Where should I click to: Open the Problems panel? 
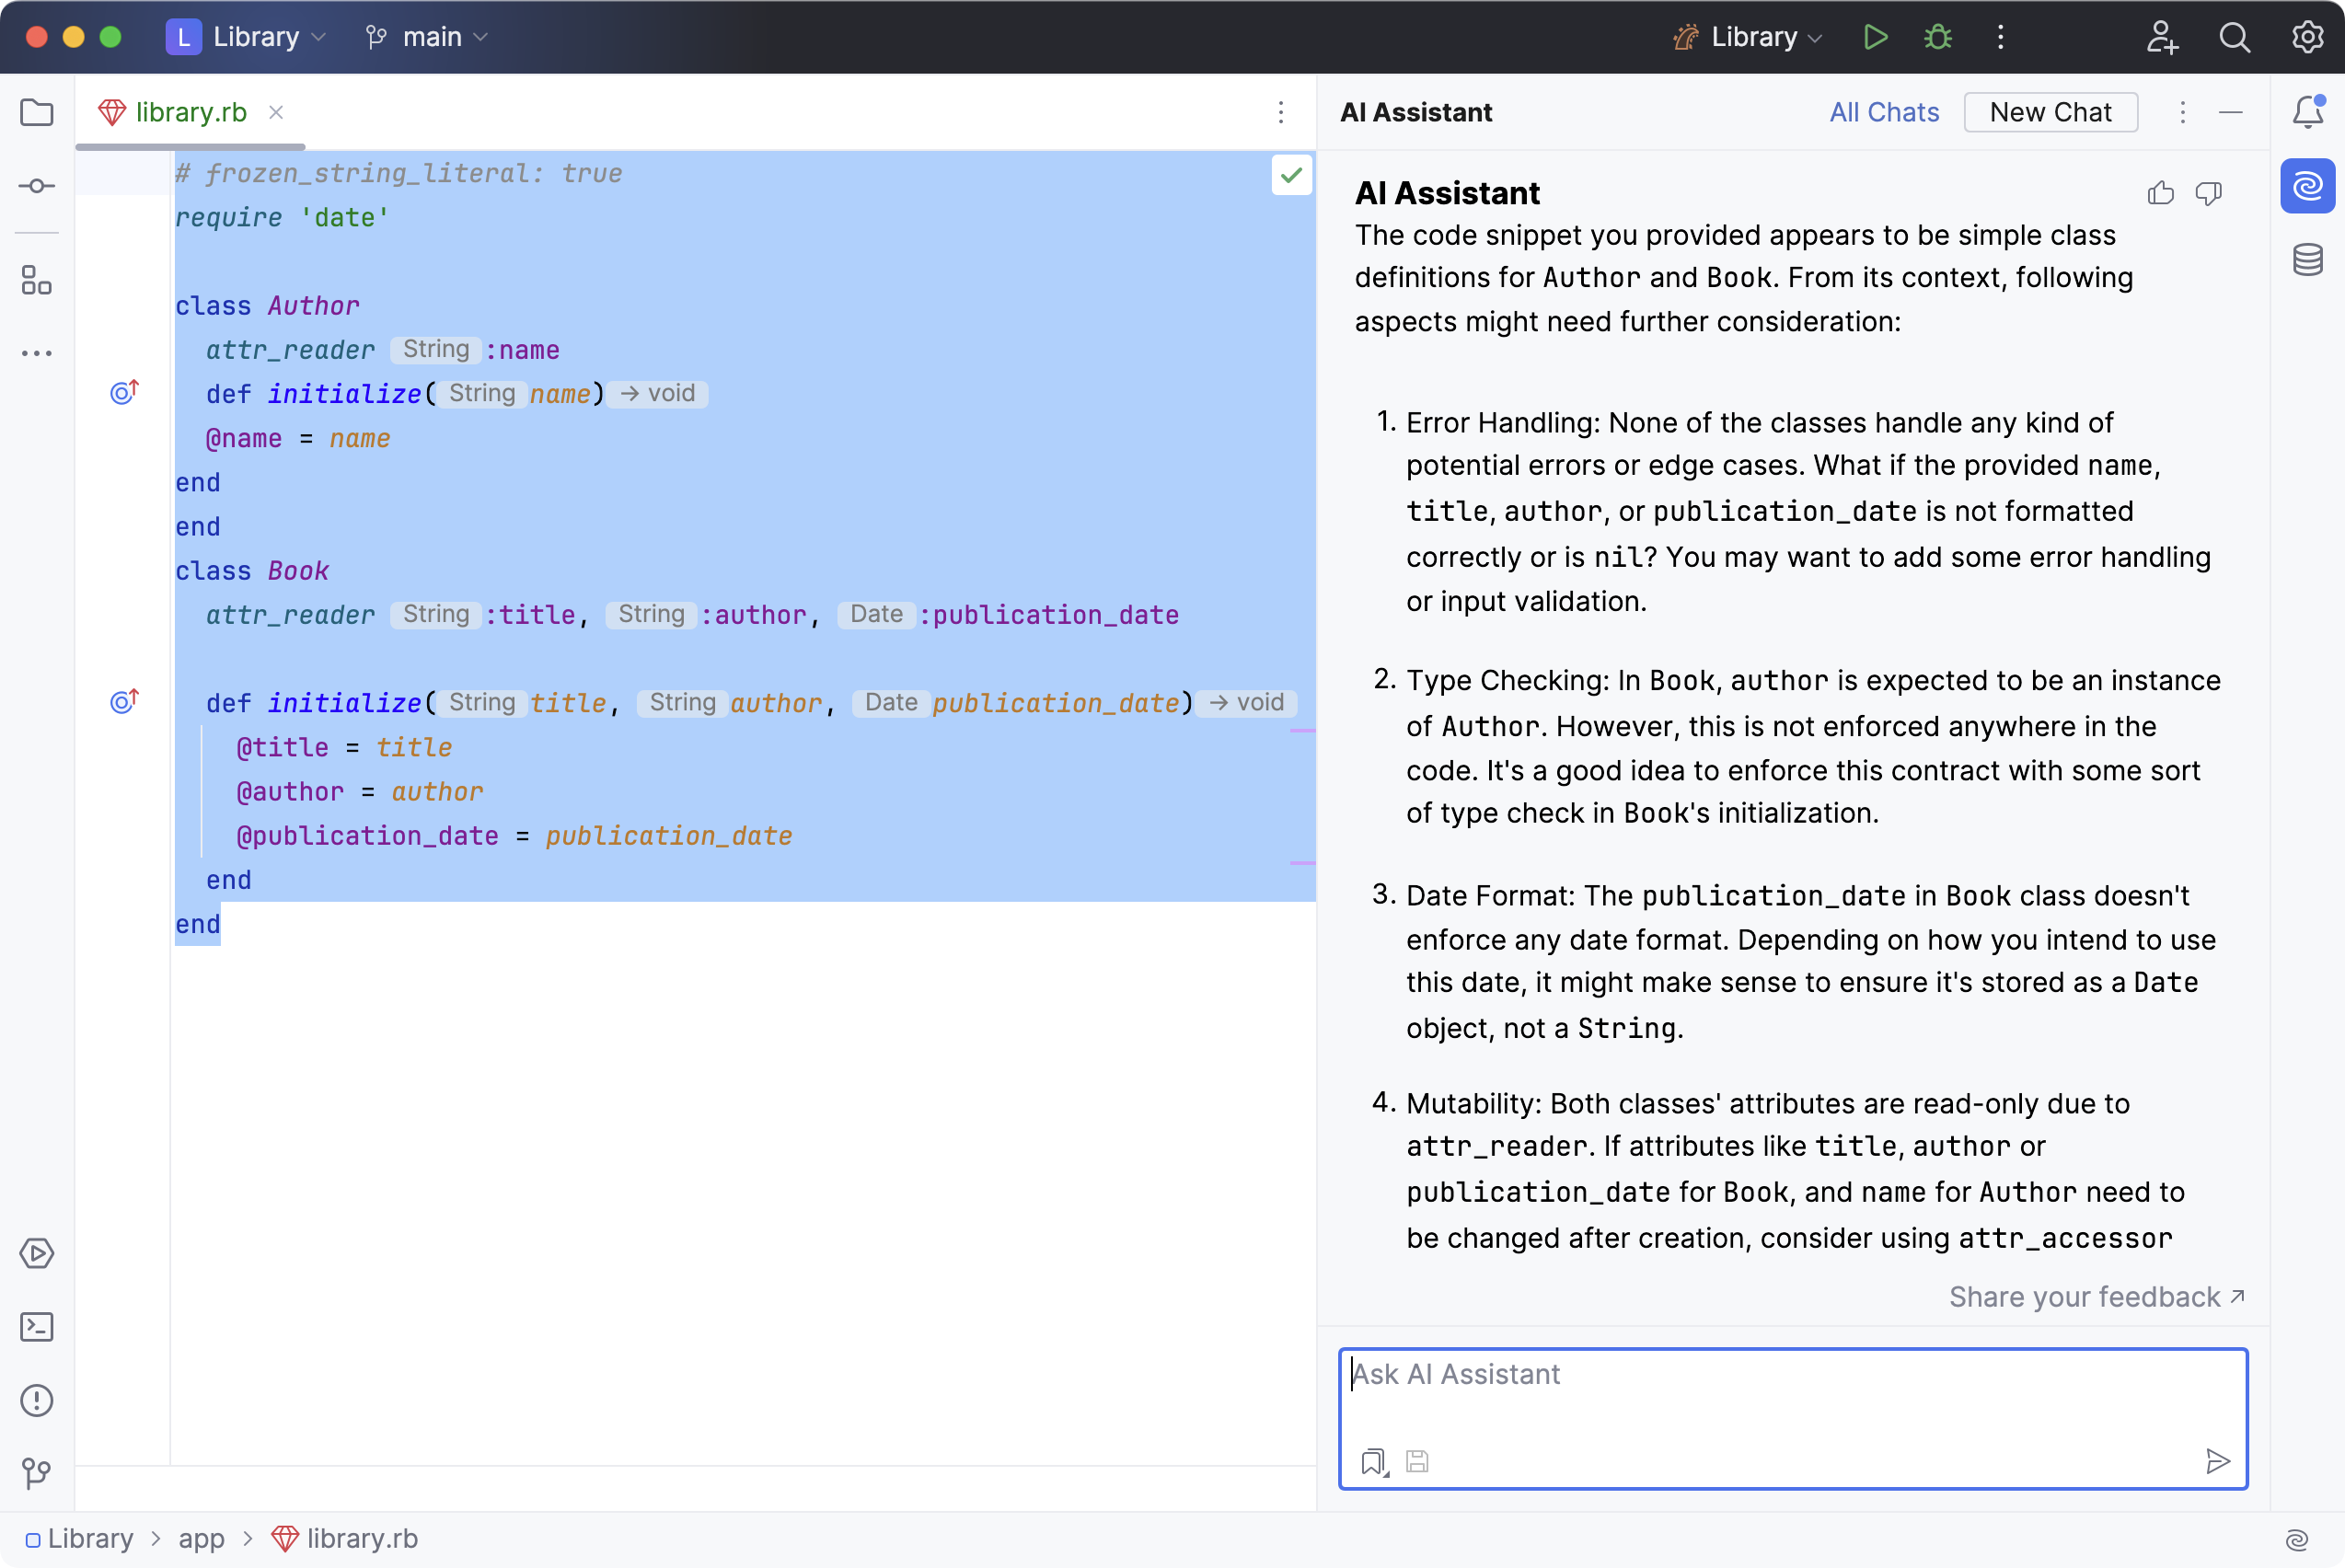[37, 1400]
